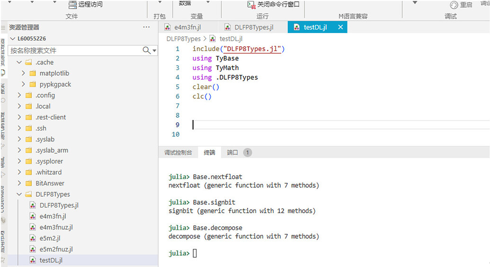Click the close command window button
Image resolution: width=490 pixels, height=267 pixels.
point(274,4)
